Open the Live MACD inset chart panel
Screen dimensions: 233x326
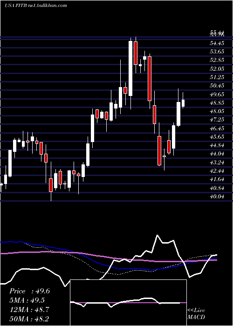pyautogui.click(x=128, y=303)
